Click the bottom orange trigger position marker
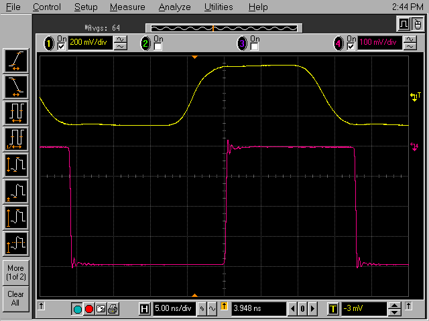Viewport: 429px width, 321px height. click(x=194, y=295)
